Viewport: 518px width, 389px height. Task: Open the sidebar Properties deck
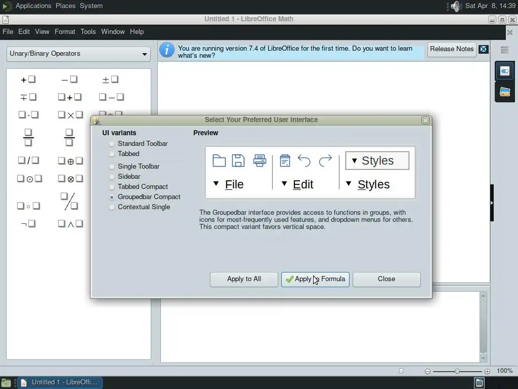click(x=504, y=71)
